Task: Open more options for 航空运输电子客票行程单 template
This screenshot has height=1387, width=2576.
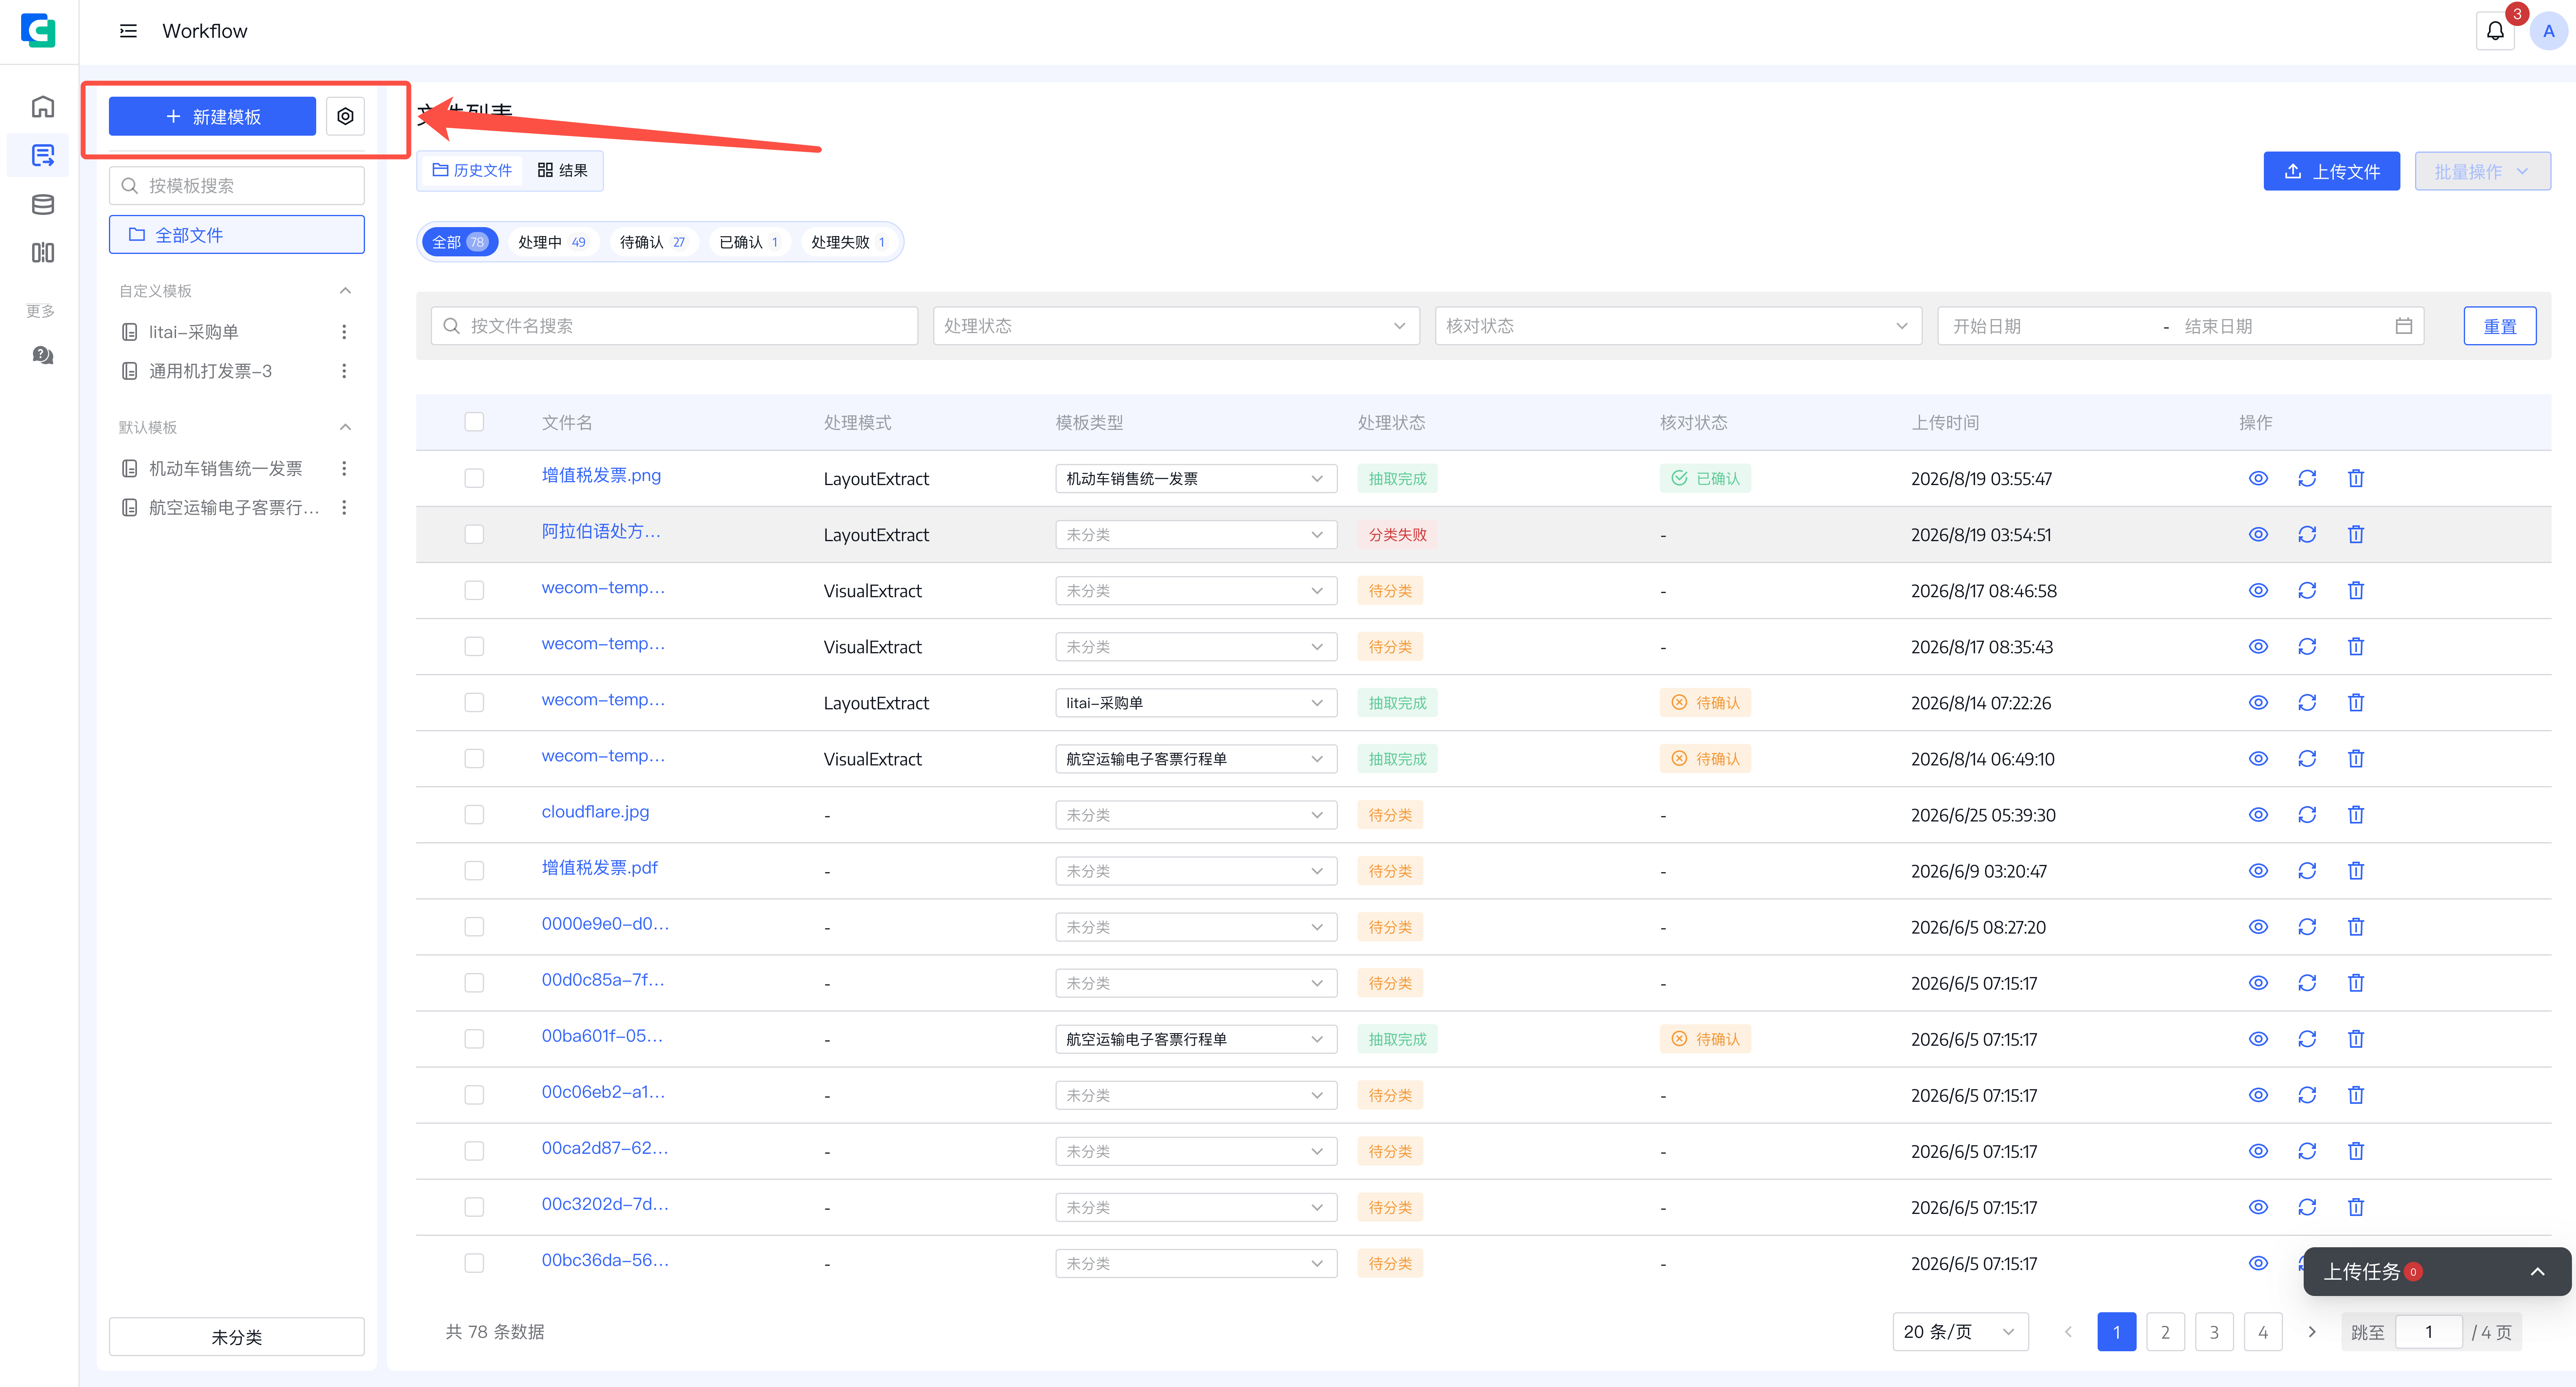Action: [x=344, y=508]
